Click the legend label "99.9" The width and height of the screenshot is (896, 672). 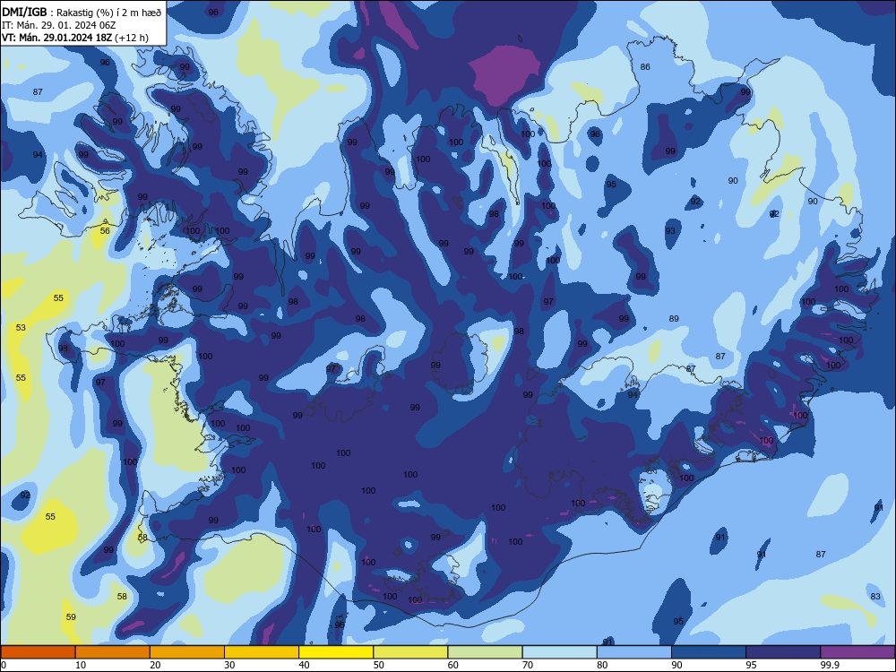(x=830, y=665)
